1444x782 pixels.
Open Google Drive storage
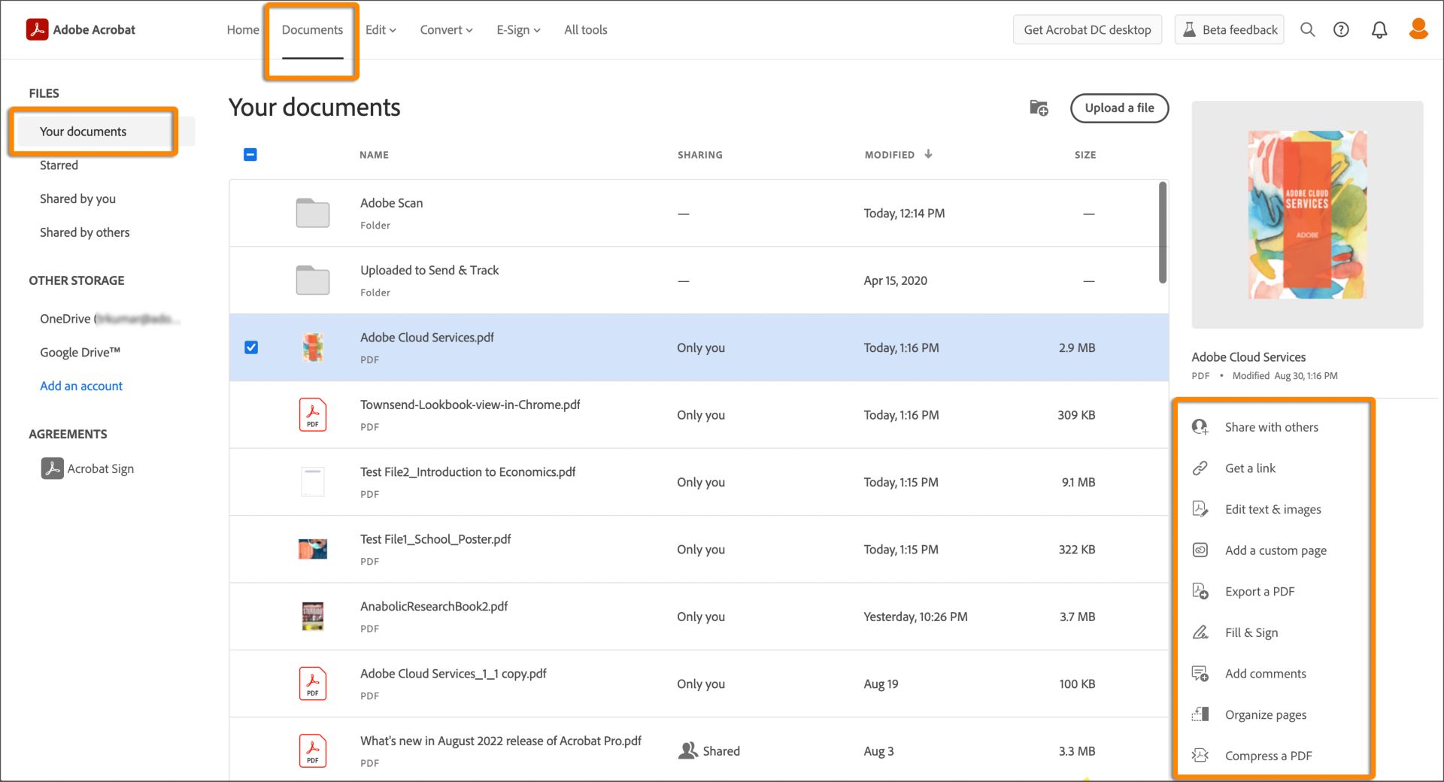point(80,352)
